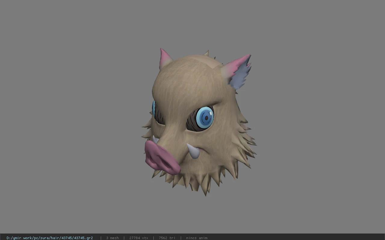385x240 pixels.
Task: Click the file path D:/ymir work/pc/sura/hair/43745/43745.gr2
Action: [50, 238]
